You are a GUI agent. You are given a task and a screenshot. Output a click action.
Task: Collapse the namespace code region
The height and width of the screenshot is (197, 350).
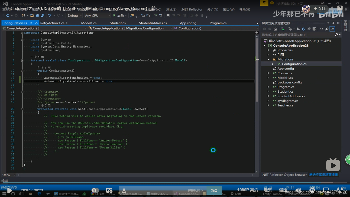point(22,33)
